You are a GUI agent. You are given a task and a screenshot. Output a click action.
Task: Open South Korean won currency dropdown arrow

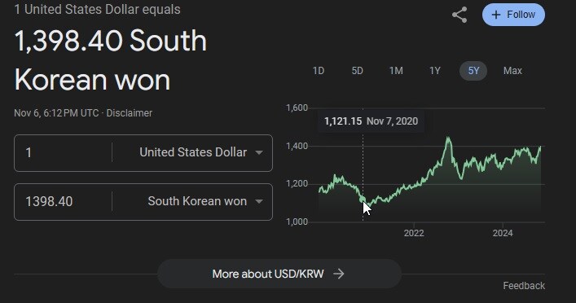(x=259, y=201)
